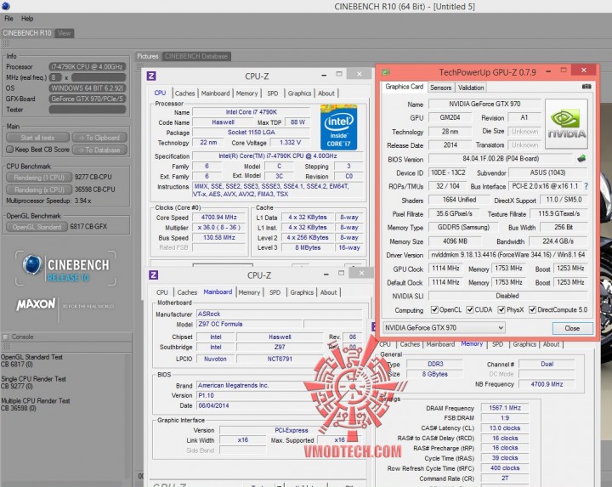612x487 pixels.
Task: Click the Memory Size 4096 MB value
Action: 455,241
